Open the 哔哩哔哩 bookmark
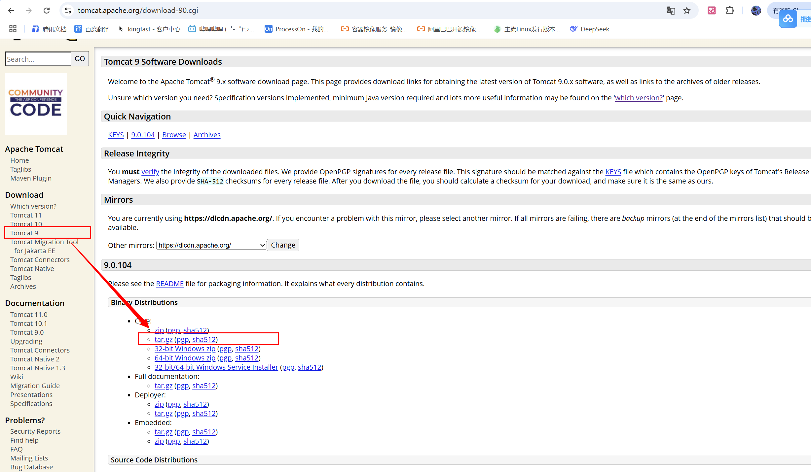The width and height of the screenshot is (811, 472). point(221,29)
